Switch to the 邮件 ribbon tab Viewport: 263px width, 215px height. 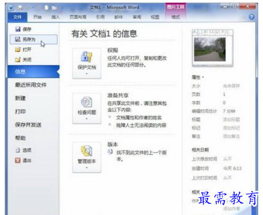click(x=118, y=17)
